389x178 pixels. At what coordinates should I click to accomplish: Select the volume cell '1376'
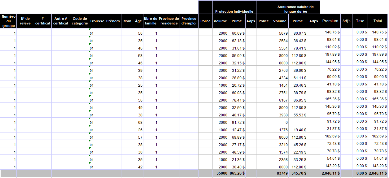click(x=280, y=129)
